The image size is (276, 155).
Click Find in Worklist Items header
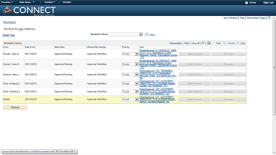pyautogui.click(x=187, y=43)
